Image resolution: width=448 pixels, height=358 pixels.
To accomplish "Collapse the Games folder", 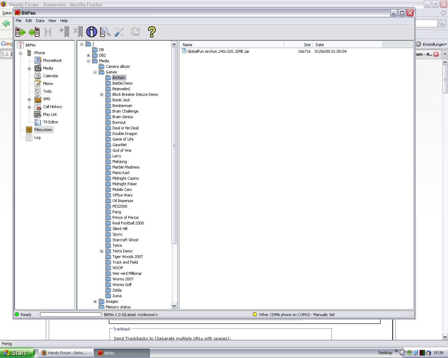I will pos(95,72).
